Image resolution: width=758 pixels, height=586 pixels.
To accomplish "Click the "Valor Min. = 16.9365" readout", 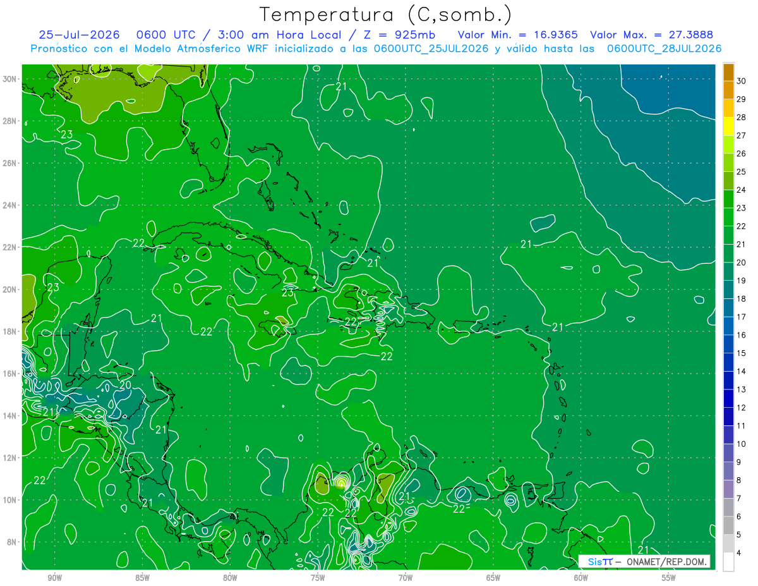I will [x=517, y=35].
